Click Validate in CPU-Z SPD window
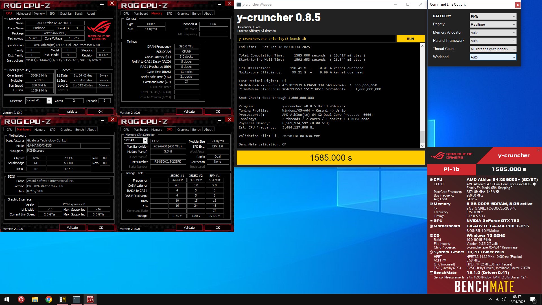Image resolution: width=542 pixels, height=305 pixels. (189, 228)
